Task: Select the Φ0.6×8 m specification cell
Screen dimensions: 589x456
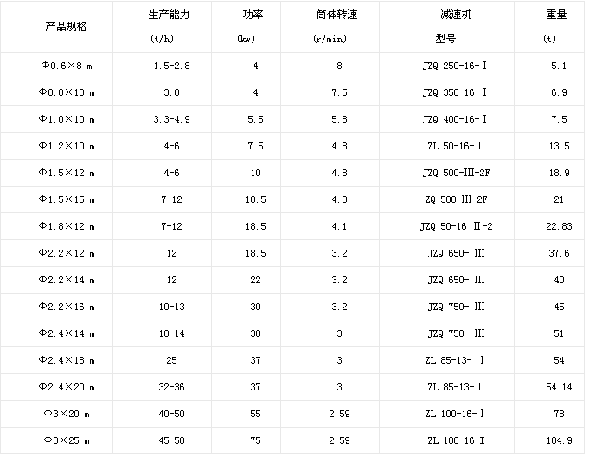Action: pyautogui.click(x=66, y=66)
